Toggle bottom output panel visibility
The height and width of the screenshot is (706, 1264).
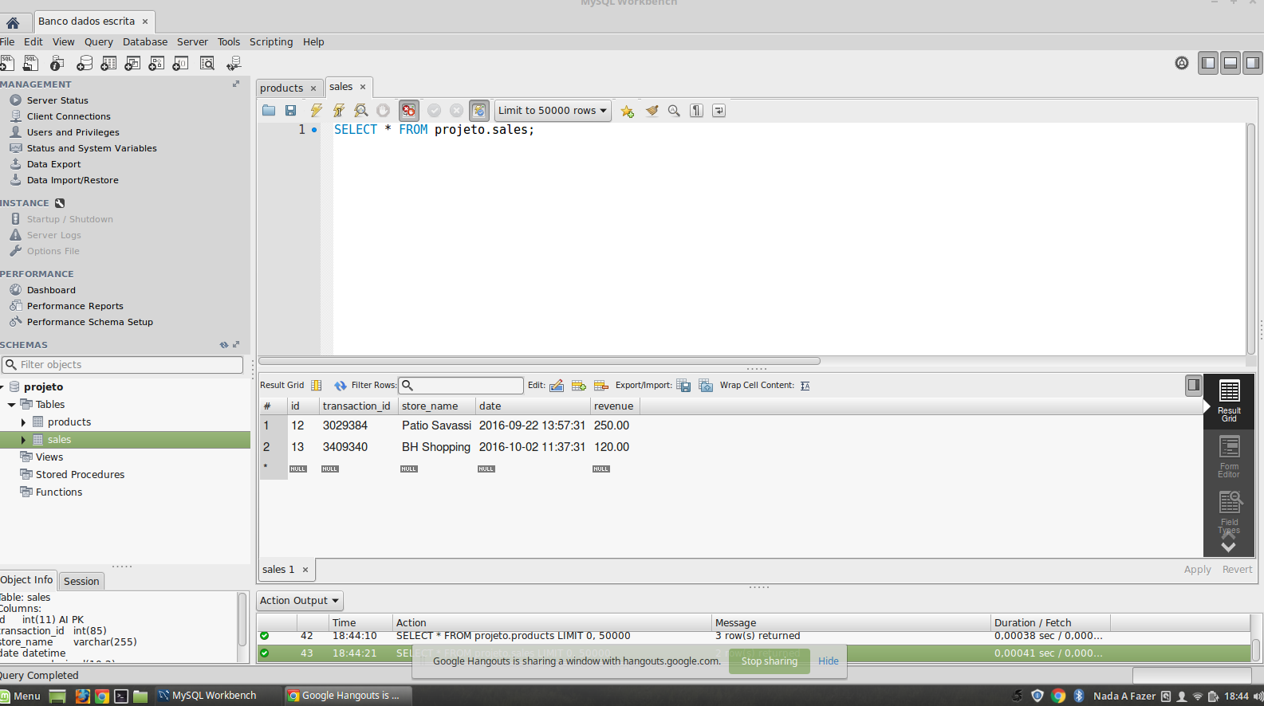[1231, 63]
